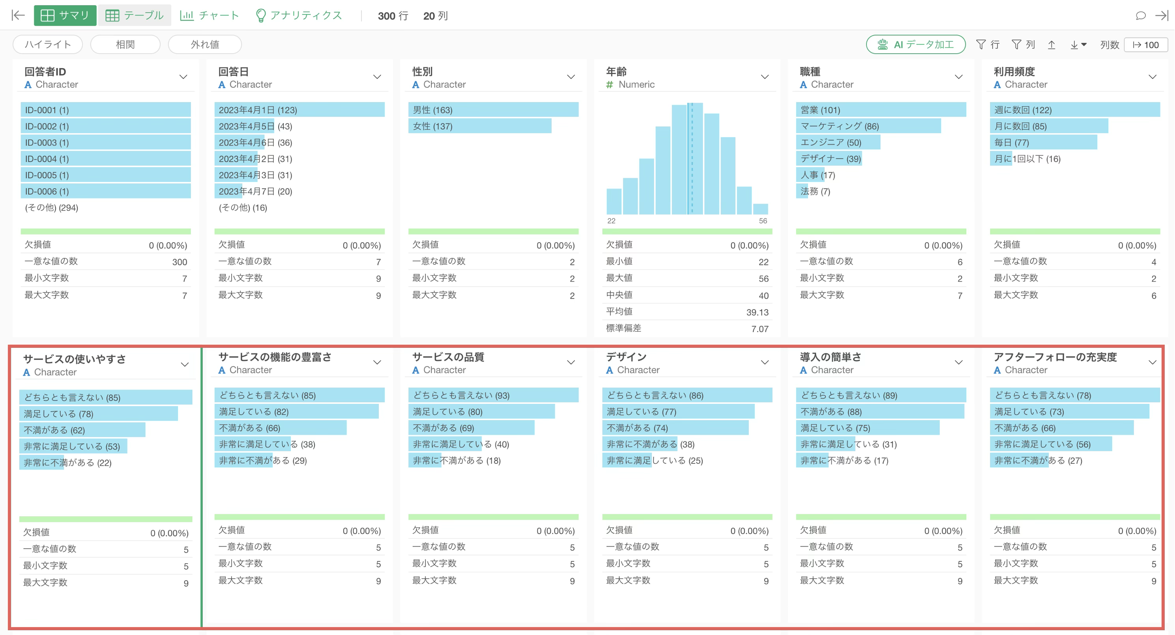Screen dimensions: 1175x635
Task: Collapse the right panel with the arrow icon
Action: coord(1161,15)
